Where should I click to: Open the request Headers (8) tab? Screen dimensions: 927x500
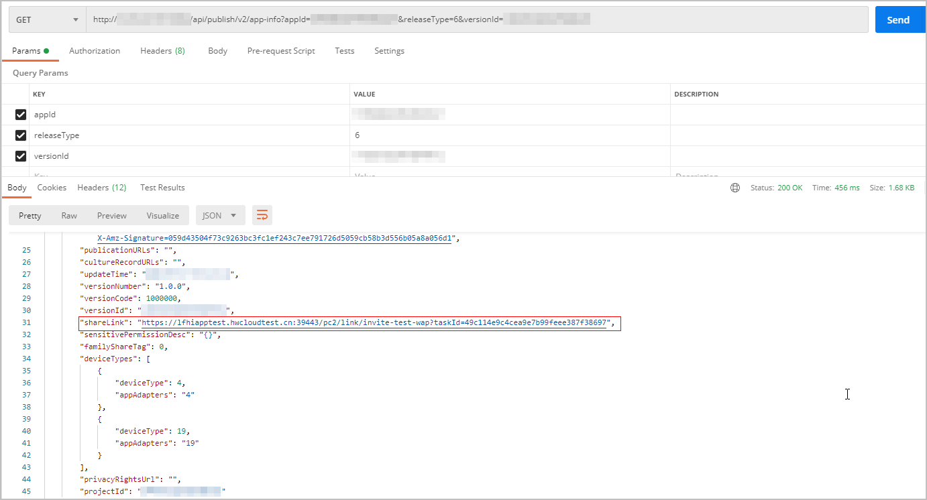pos(162,51)
